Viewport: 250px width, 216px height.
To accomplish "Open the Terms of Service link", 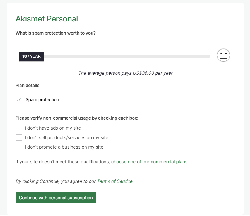I will (x=114, y=181).
